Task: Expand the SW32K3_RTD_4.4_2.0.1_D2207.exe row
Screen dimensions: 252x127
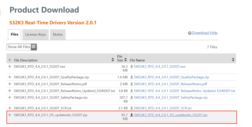Action: [10, 67]
